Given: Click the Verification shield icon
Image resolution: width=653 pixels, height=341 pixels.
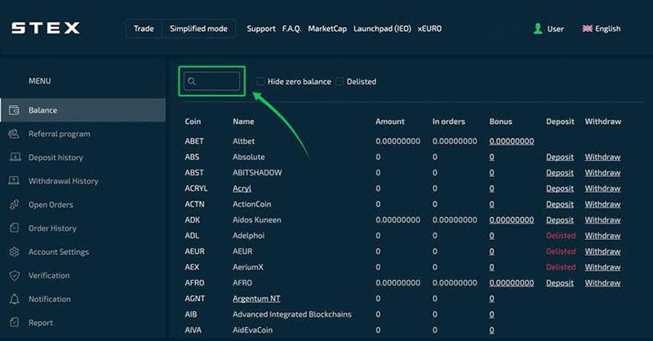Looking at the screenshot, I should point(14,275).
